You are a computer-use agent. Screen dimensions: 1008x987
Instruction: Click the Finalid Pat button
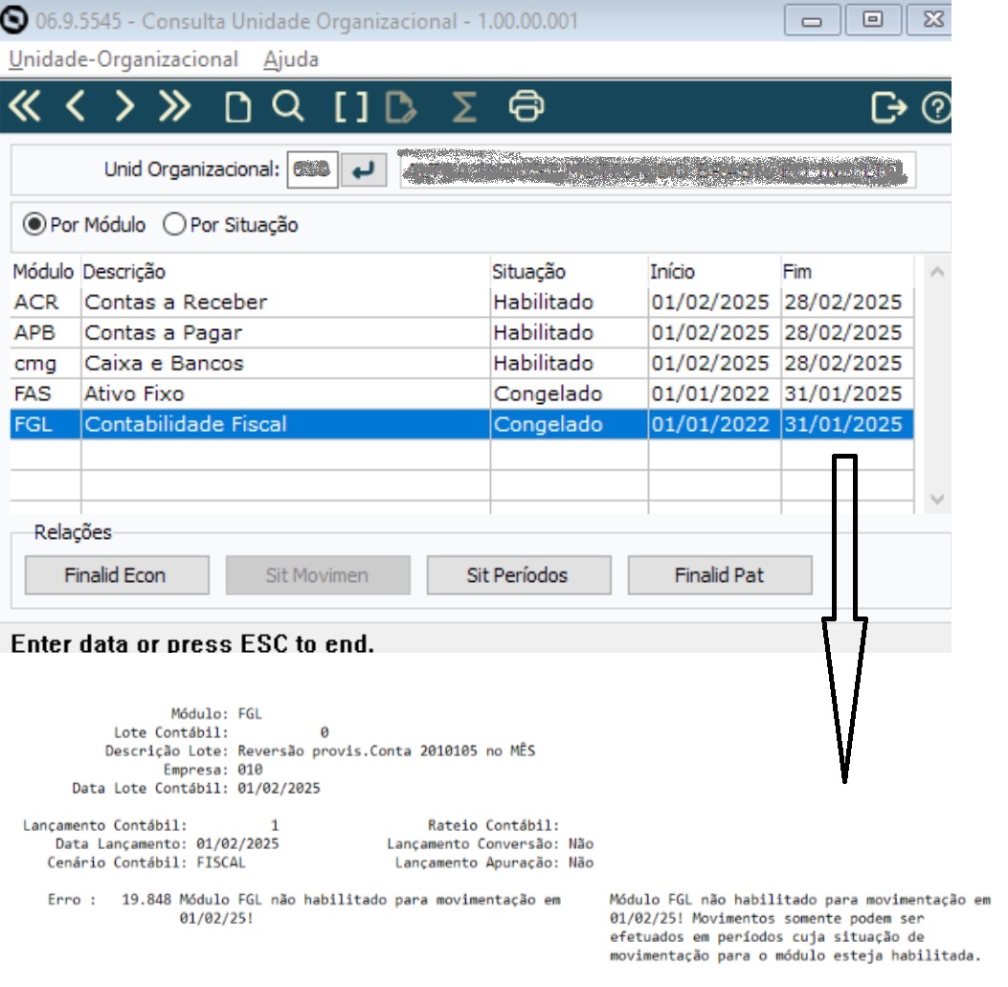tap(720, 575)
